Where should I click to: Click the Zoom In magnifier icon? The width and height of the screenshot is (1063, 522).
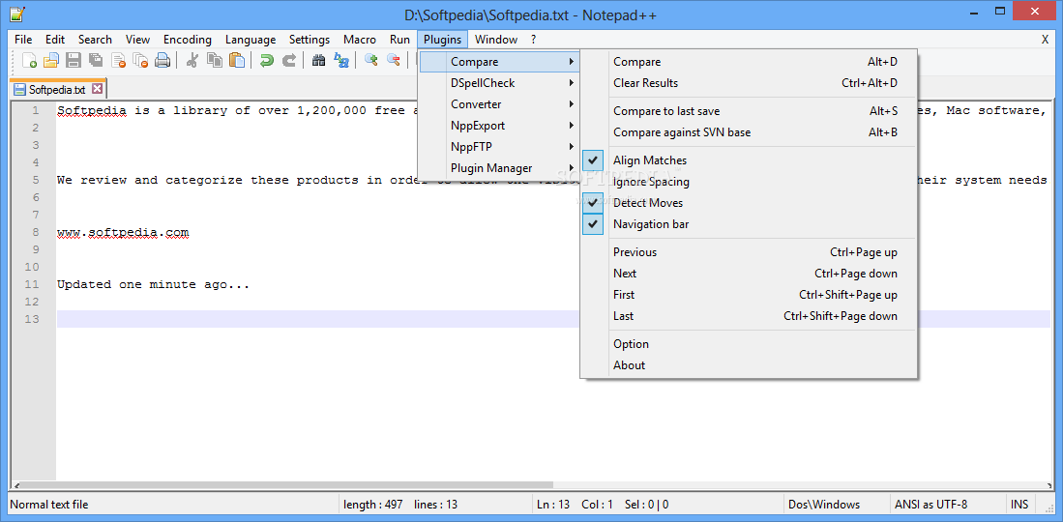click(370, 60)
